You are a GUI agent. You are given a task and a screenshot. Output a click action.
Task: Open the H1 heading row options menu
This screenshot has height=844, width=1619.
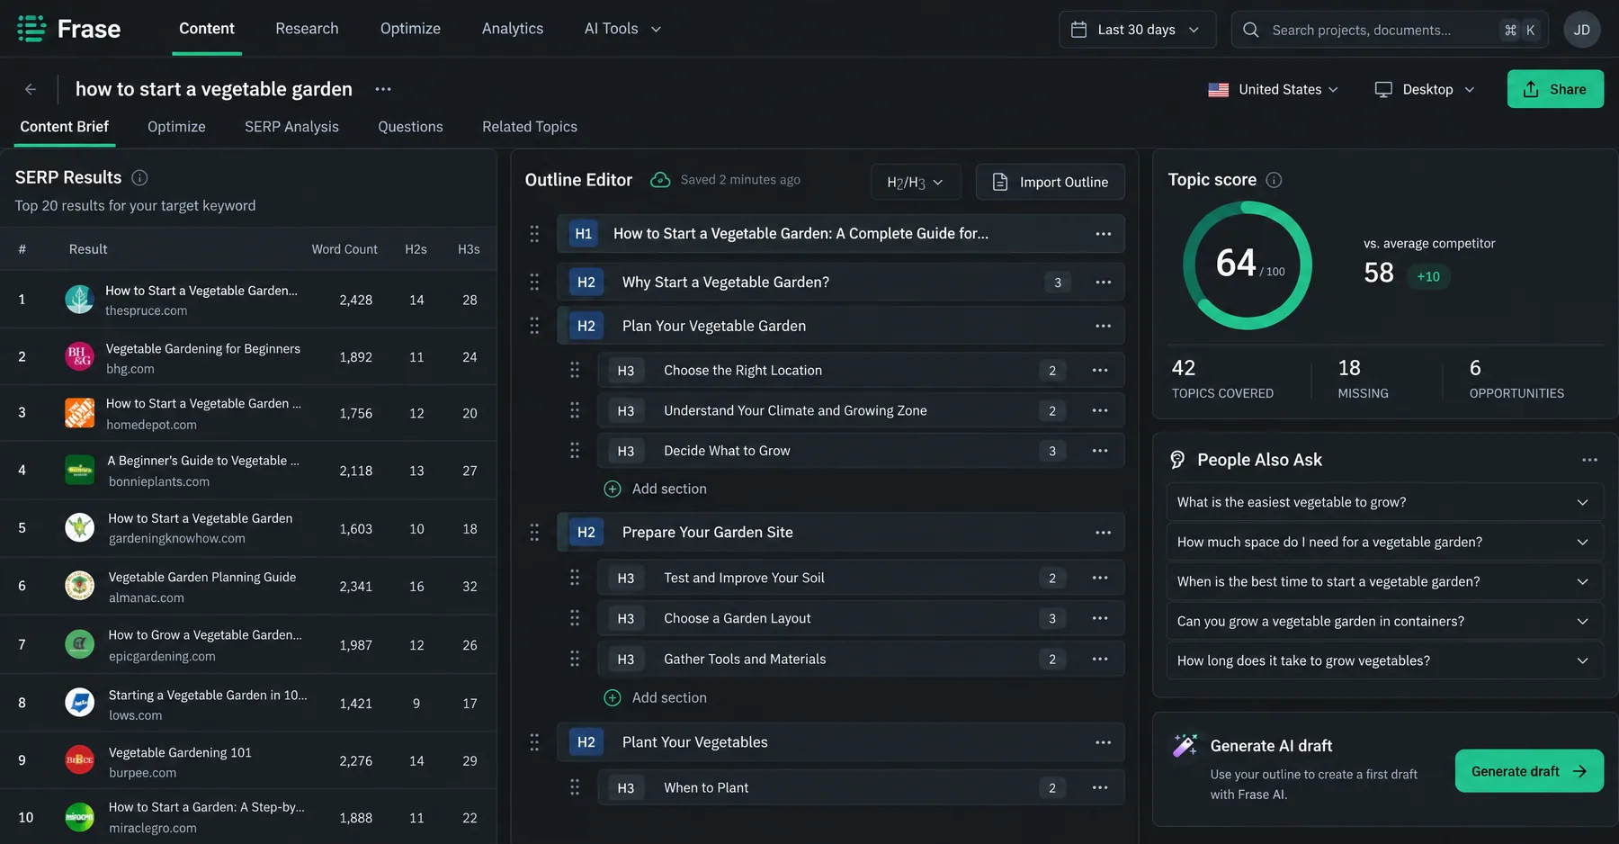(1104, 234)
